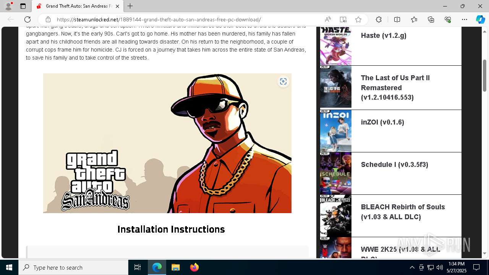Open the browser profile icon
Image resolution: width=489 pixels, height=275 pixels.
[8, 6]
